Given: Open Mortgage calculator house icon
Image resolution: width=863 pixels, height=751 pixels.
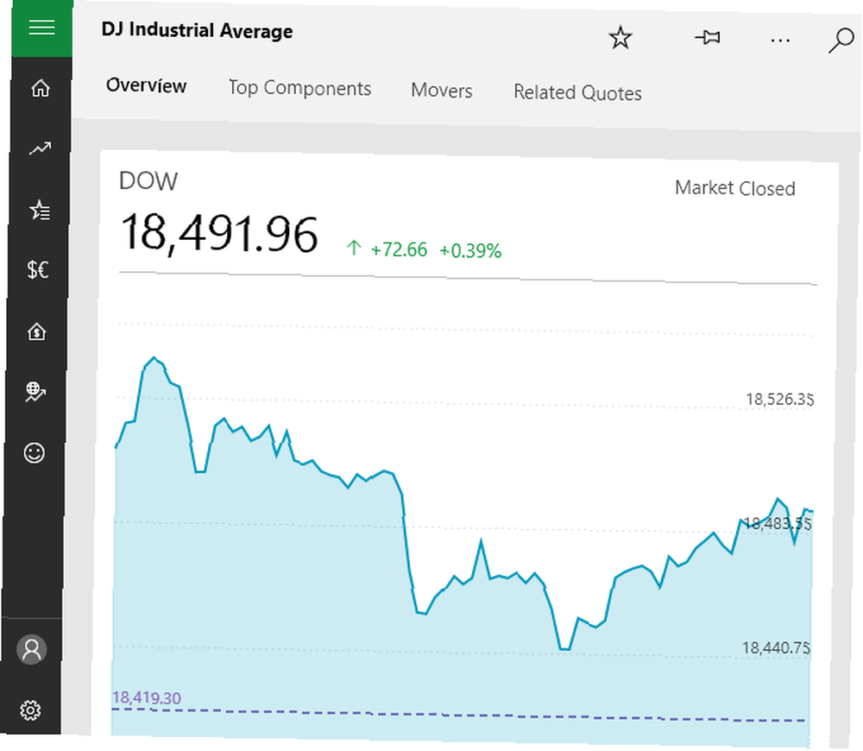Looking at the screenshot, I should coord(37,331).
